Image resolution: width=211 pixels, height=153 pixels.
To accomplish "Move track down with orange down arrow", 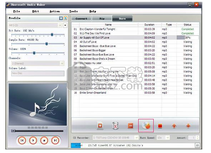I will 188,126.
